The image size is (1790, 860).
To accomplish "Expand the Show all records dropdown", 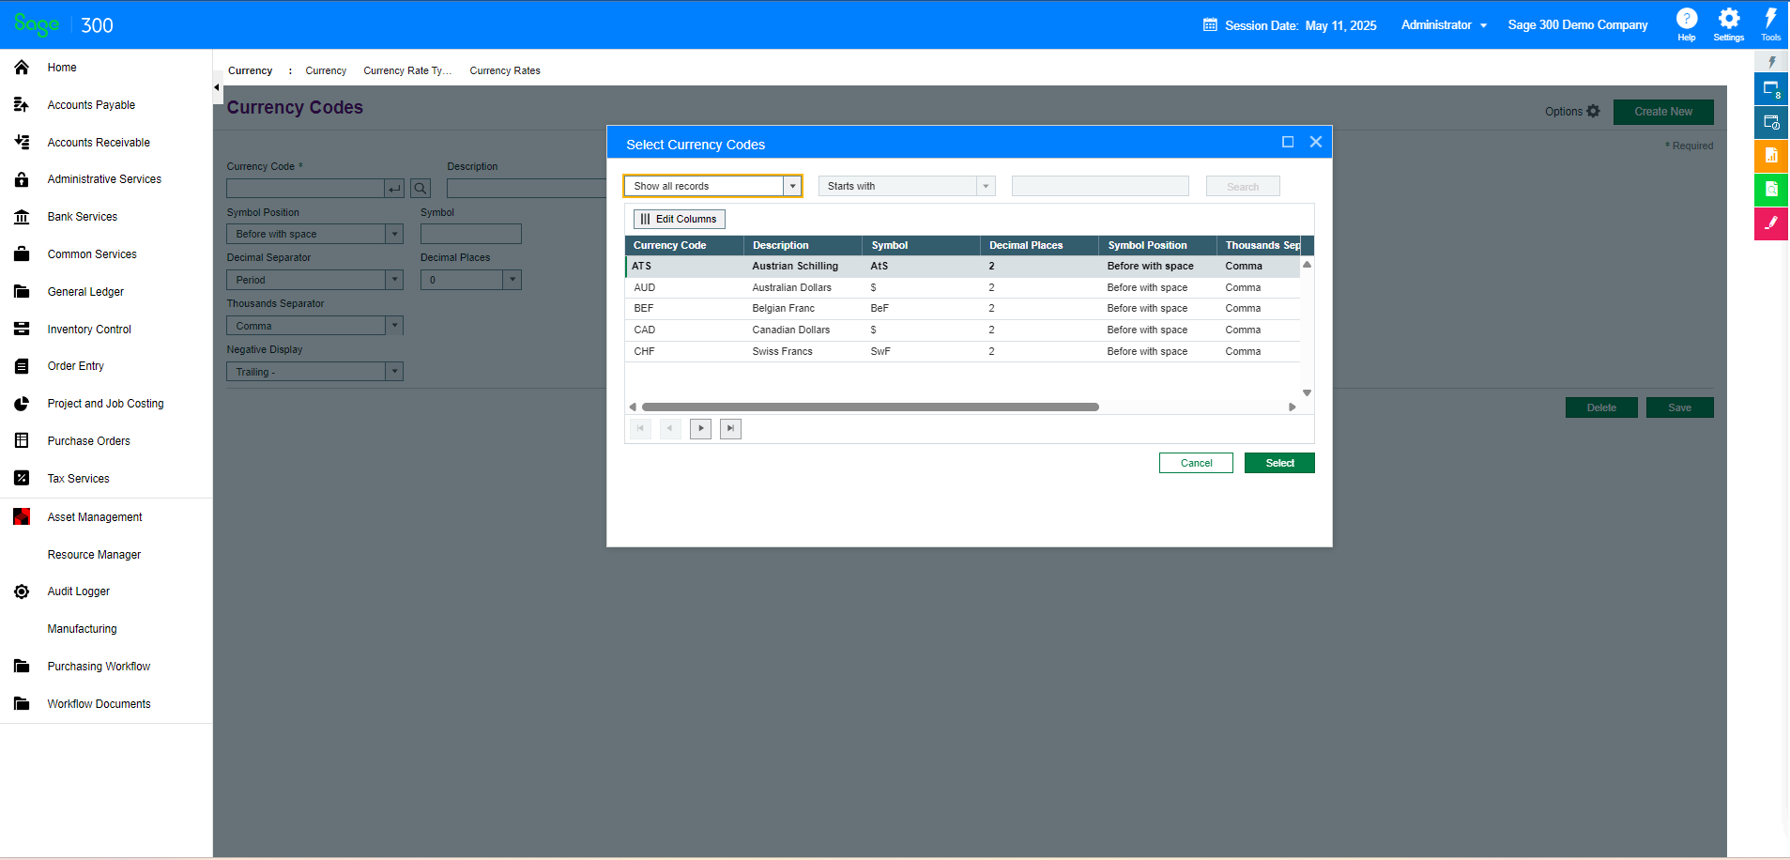I will click(x=793, y=186).
